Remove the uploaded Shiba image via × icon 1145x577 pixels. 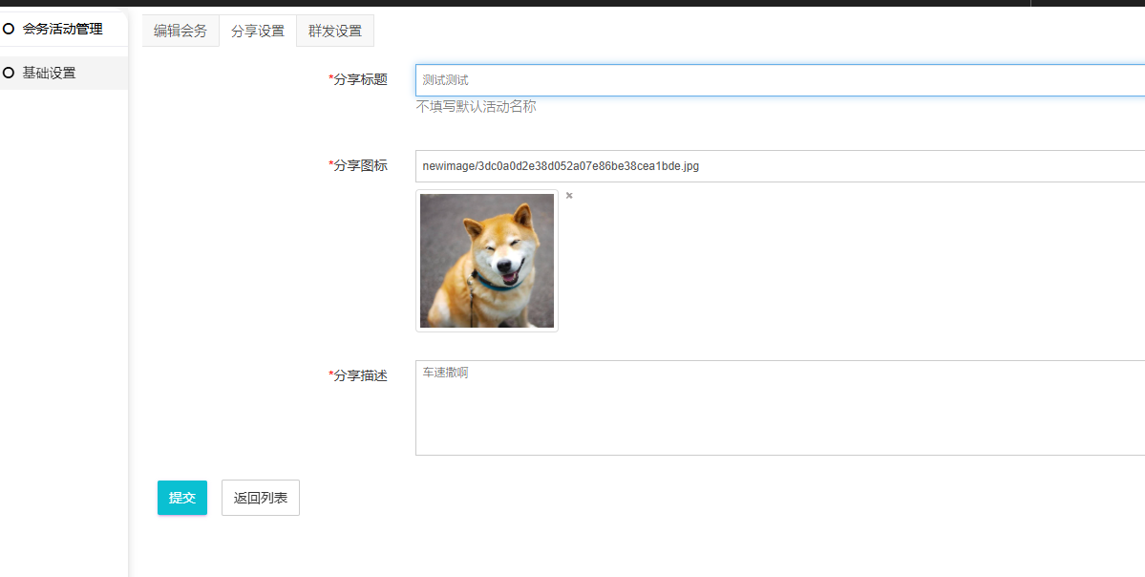(x=569, y=196)
